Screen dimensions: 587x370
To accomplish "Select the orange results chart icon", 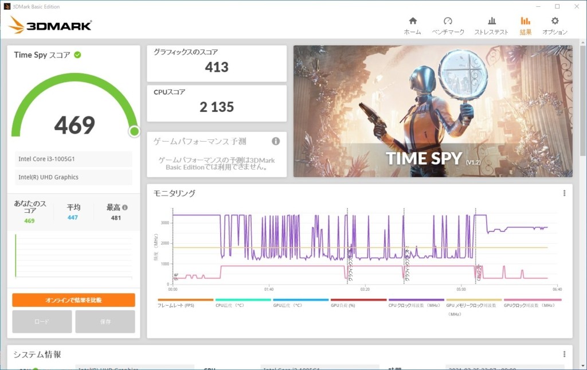I will point(525,21).
